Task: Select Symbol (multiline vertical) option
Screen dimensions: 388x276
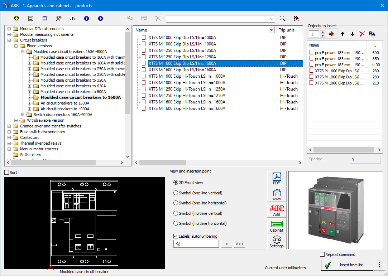Action: pos(198,213)
